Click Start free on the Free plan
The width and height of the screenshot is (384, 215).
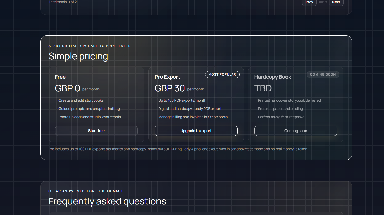click(x=96, y=131)
